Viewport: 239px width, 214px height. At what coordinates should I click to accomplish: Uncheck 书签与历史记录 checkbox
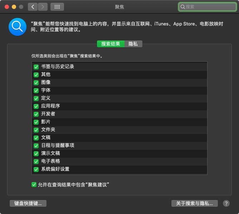point(36,67)
